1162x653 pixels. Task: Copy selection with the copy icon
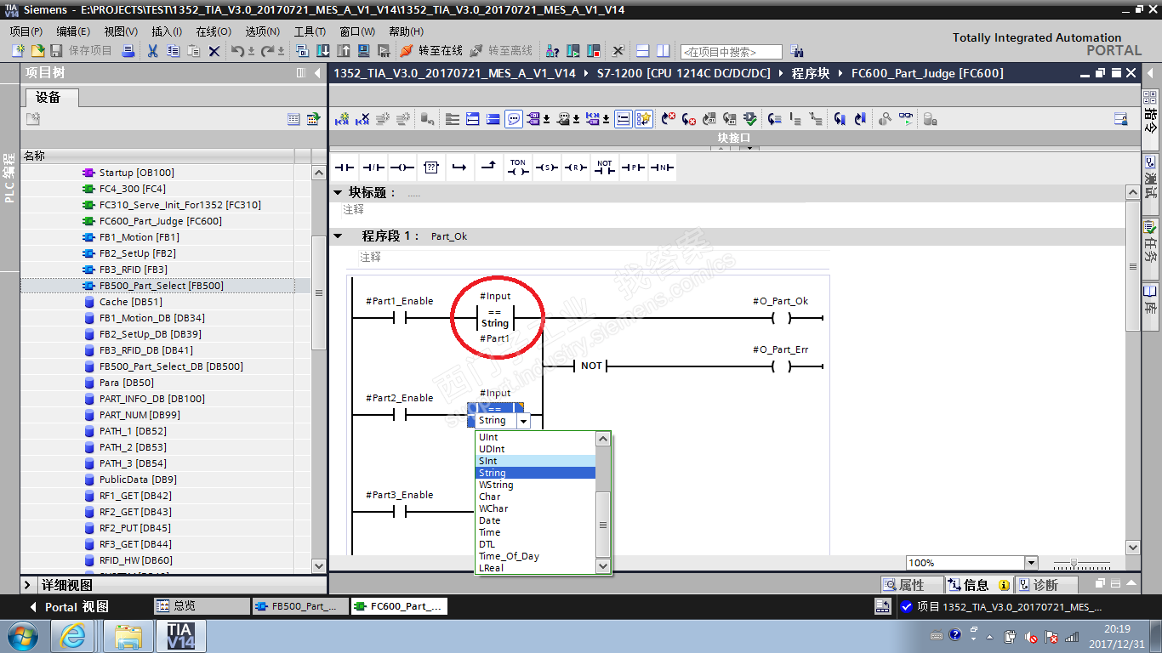[174, 51]
